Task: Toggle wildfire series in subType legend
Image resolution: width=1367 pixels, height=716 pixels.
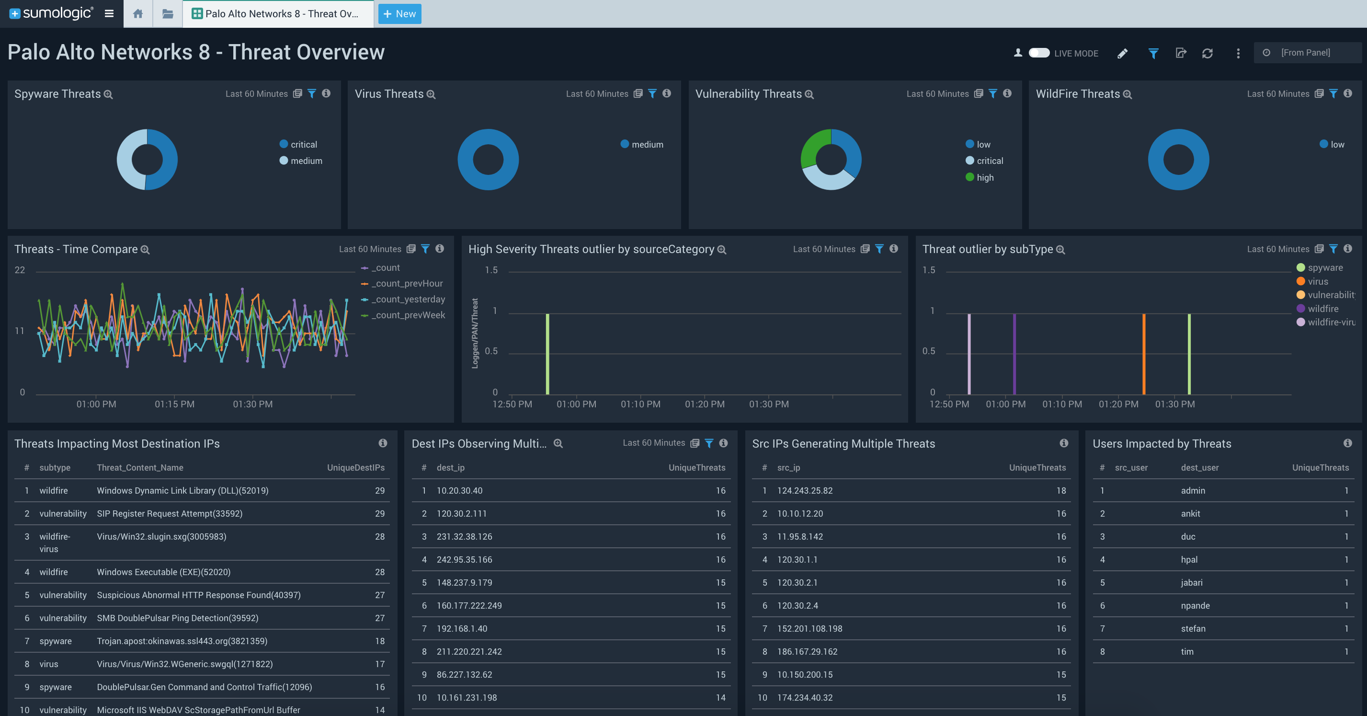Action: pyautogui.click(x=1318, y=309)
